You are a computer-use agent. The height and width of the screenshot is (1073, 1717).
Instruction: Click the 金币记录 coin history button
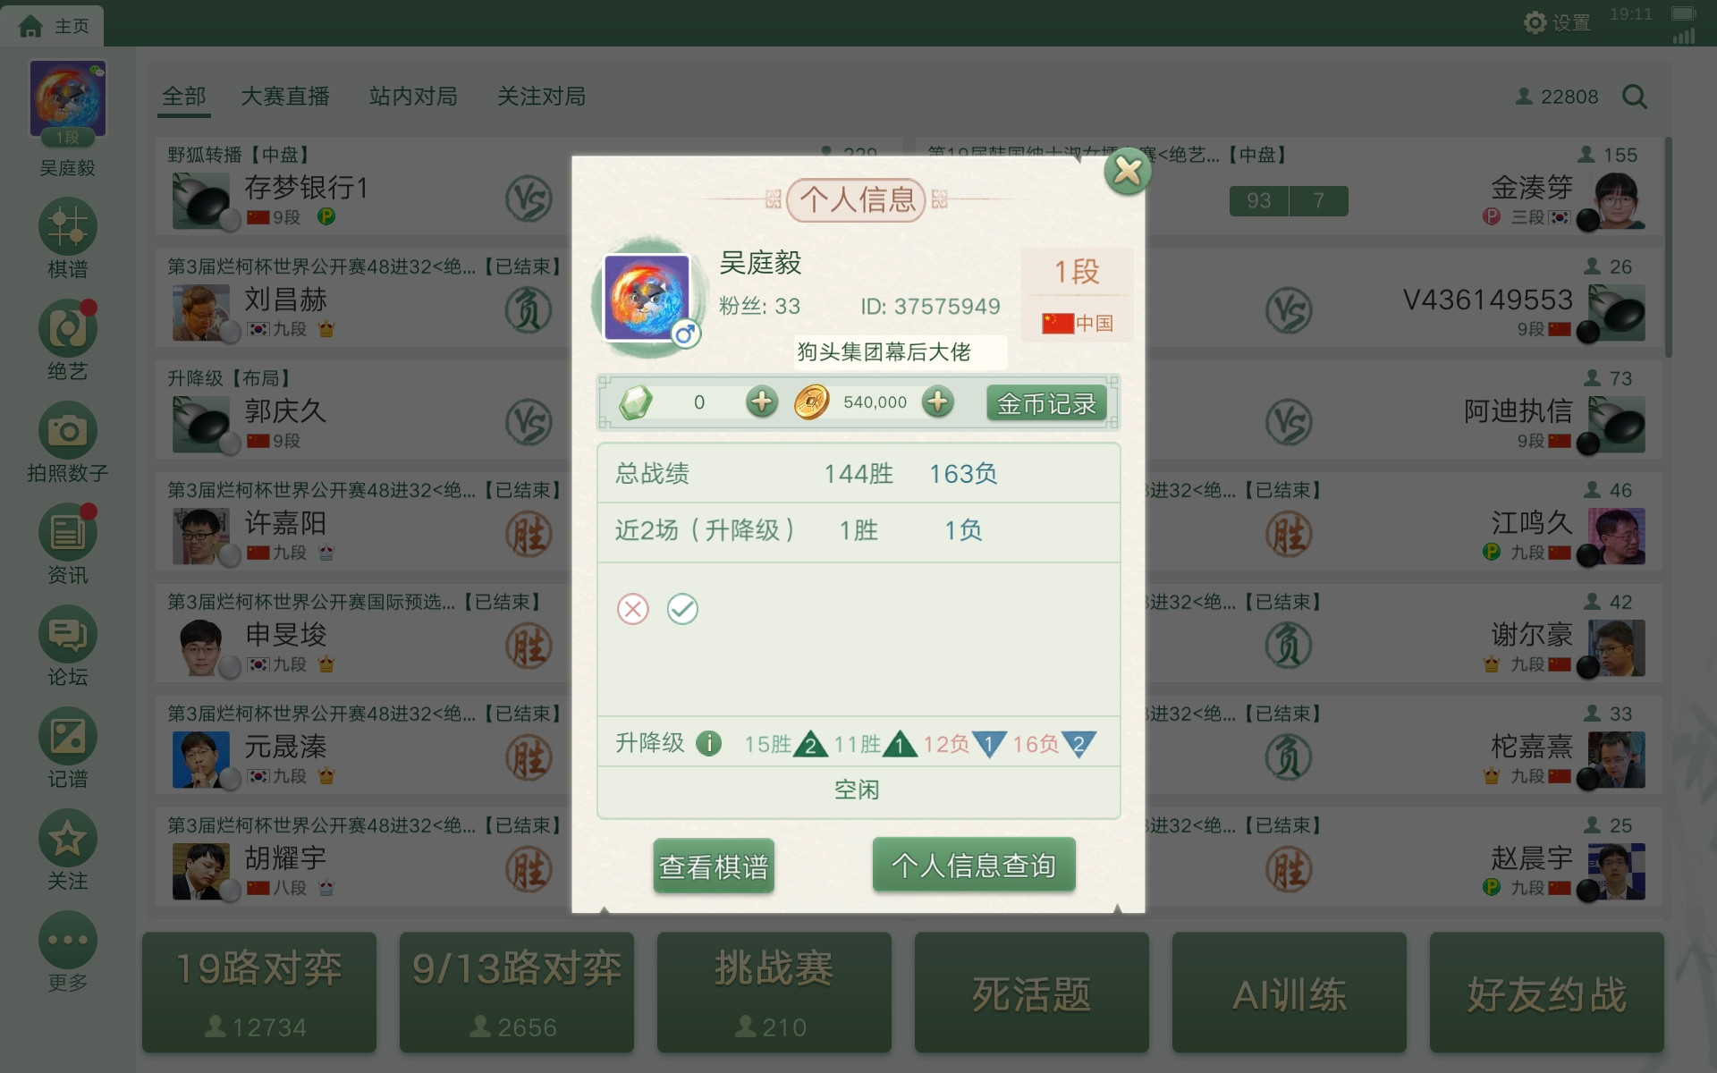click(x=1046, y=403)
